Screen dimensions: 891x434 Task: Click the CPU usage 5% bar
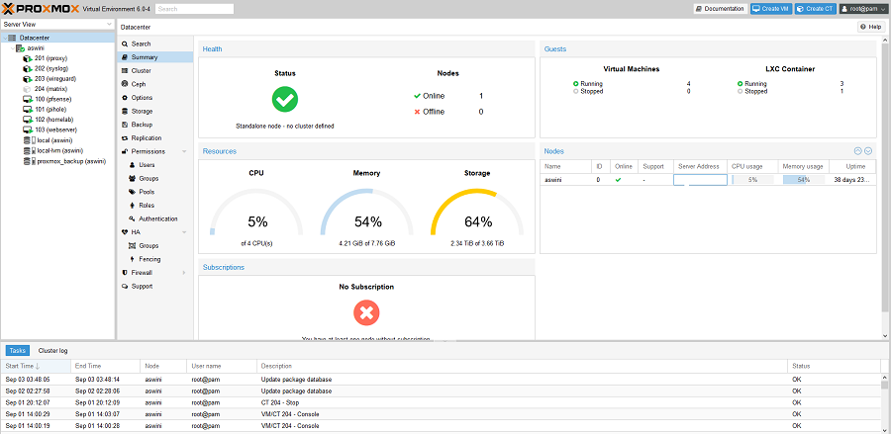tap(753, 180)
